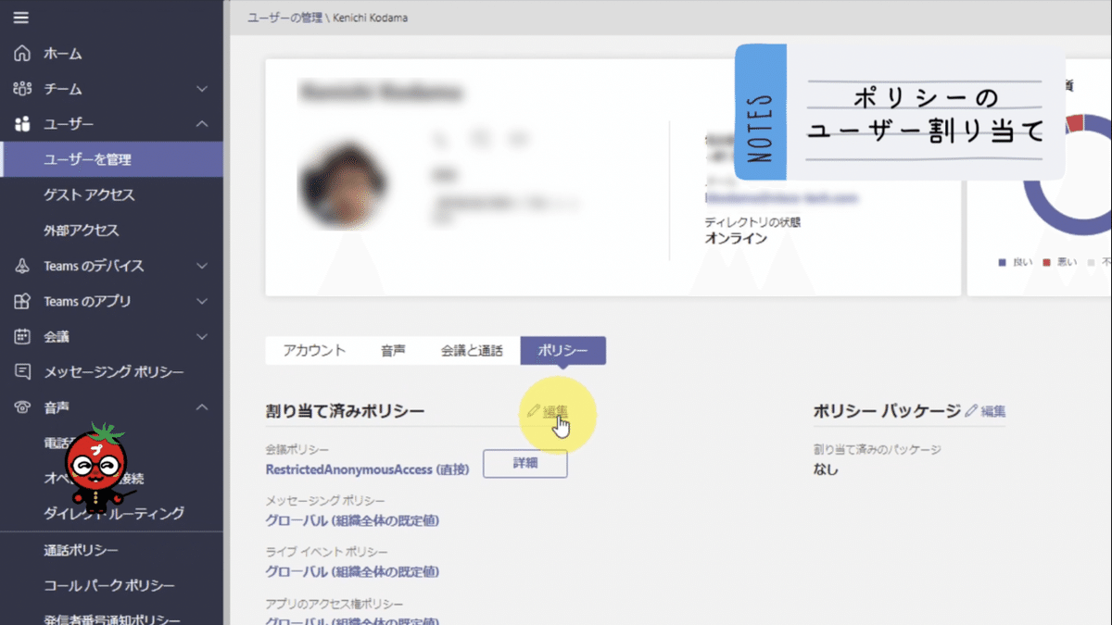Open the hamburger navigation menu
Image resolution: width=1112 pixels, height=625 pixels.
[x=21, y=18]
